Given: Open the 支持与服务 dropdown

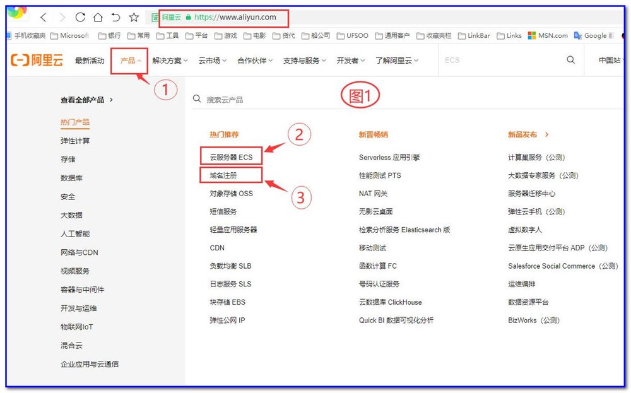Looking at the screenshot, I should (304, 61).
